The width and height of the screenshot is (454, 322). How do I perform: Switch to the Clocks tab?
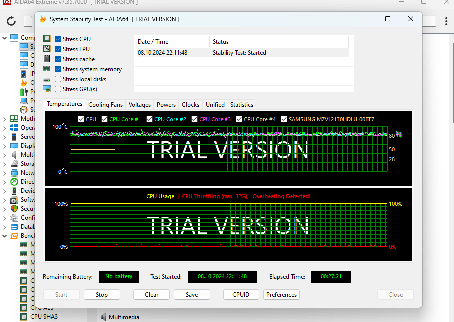[190, 105]
